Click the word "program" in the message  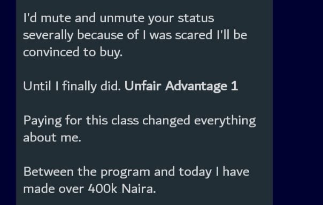125,172
